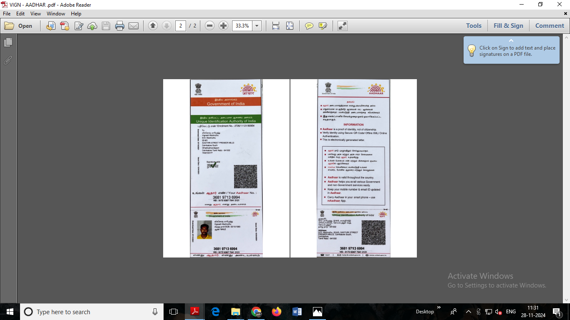The image size is (570, 320).
Task: Toggle fit one full page view
Action: [x=290, y=26]
